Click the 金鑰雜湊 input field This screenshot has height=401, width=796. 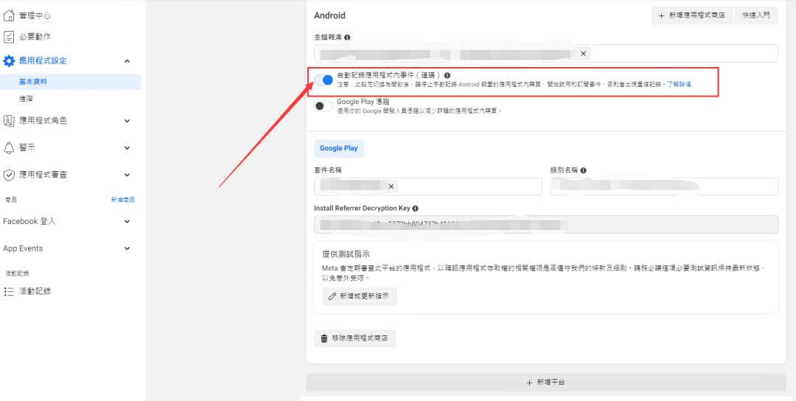(545, 53)
